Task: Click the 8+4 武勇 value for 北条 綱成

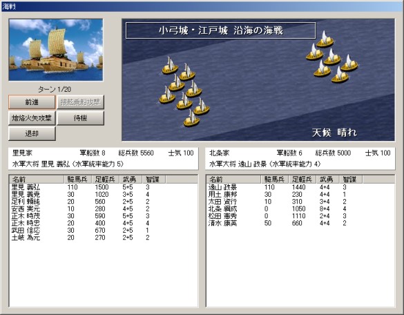Action: [325, 209]
